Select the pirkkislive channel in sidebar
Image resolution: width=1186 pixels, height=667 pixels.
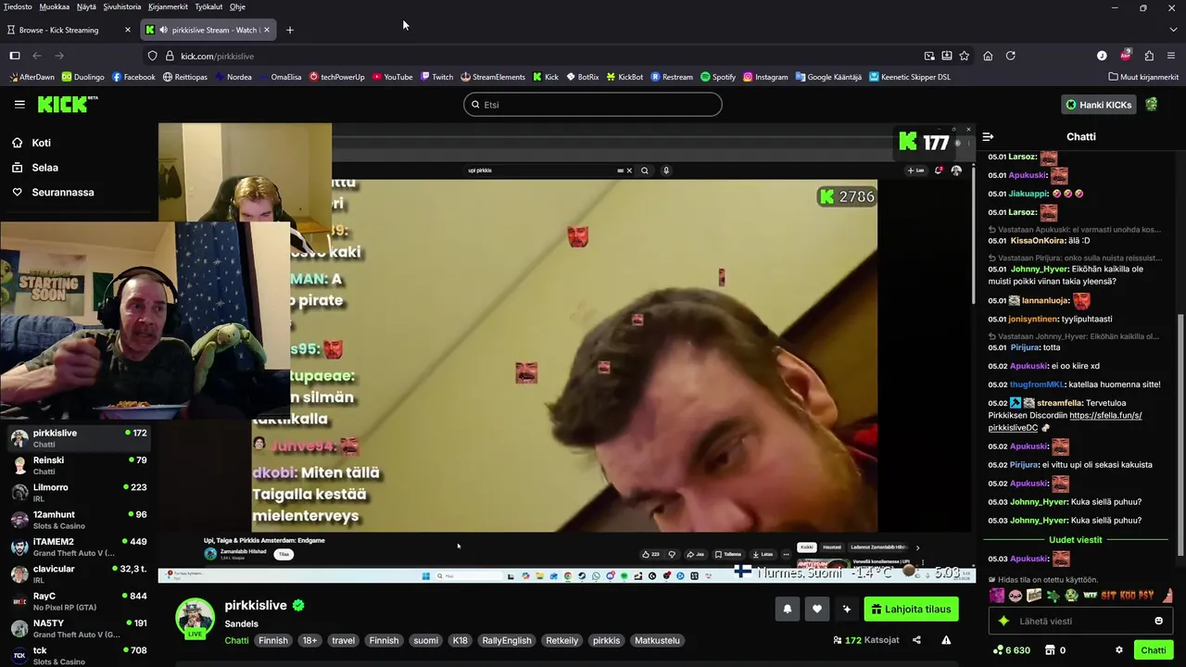[79, 438]
